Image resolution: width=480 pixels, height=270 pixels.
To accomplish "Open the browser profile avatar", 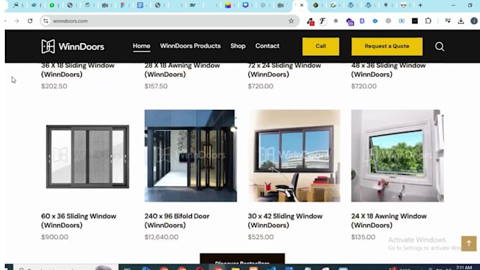I will (x=474, y=20).
